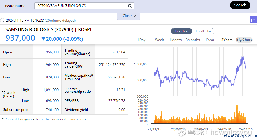Click the Market cap.(KRW 1 million) label
Image resolution: width=259 pixels, height=140 pixels.
click(79, 77)
